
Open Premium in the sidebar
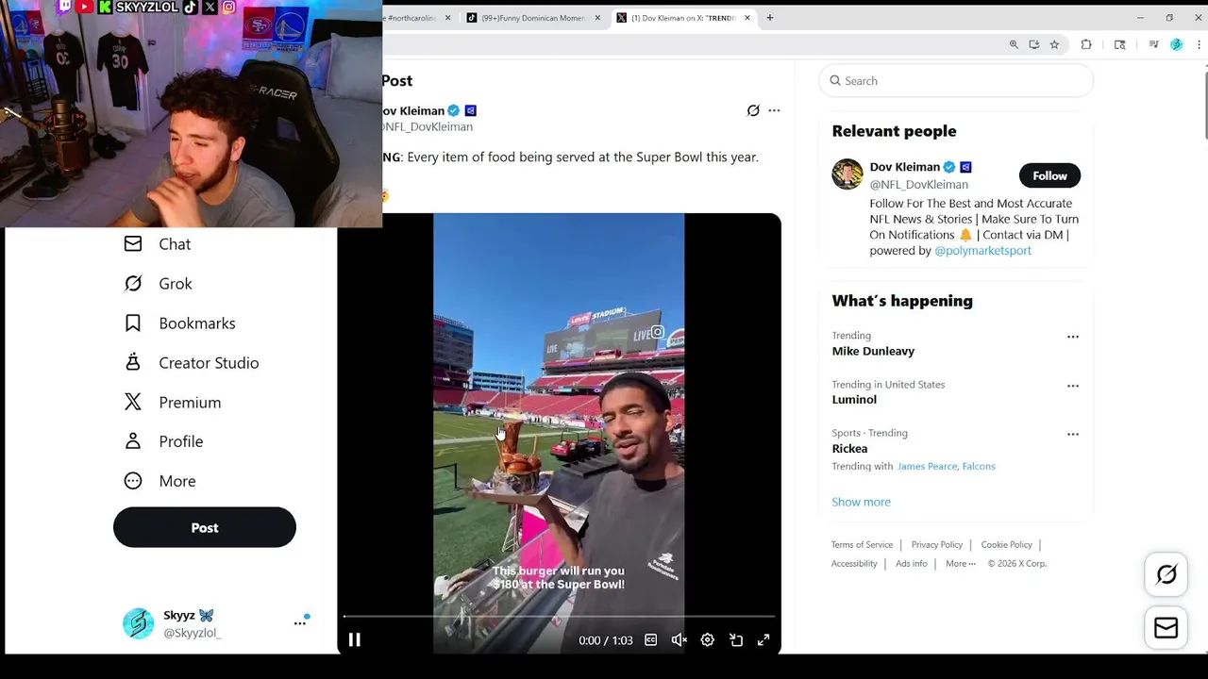(172, 403)
